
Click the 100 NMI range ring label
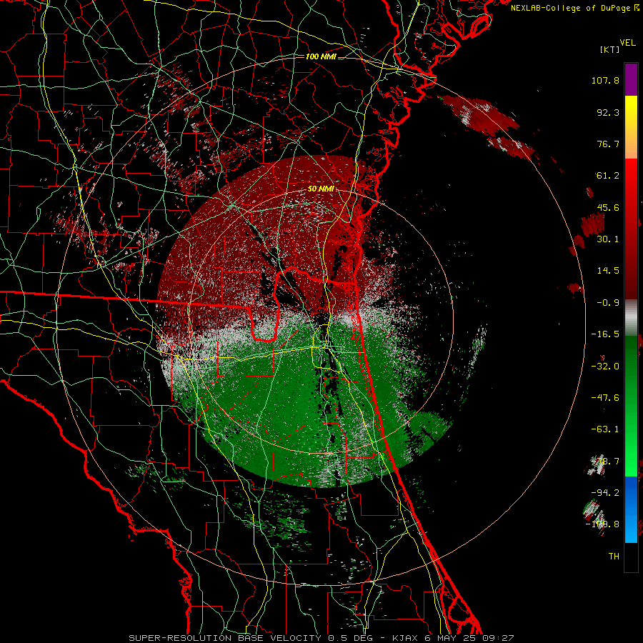point(321,56)
